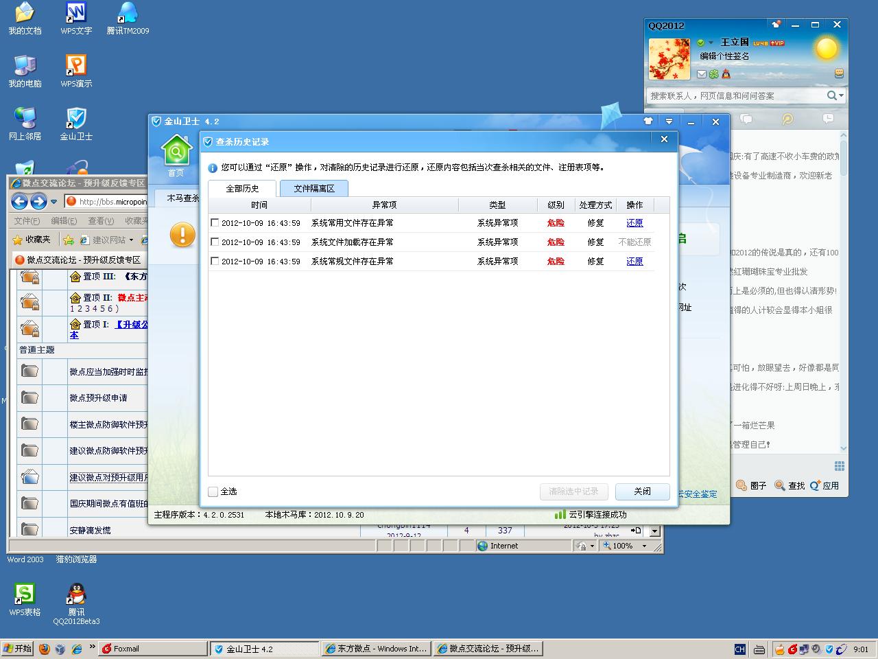Click 开始 Start button
878x659 pixels.
pyautogui.click(x=18, y=649)
